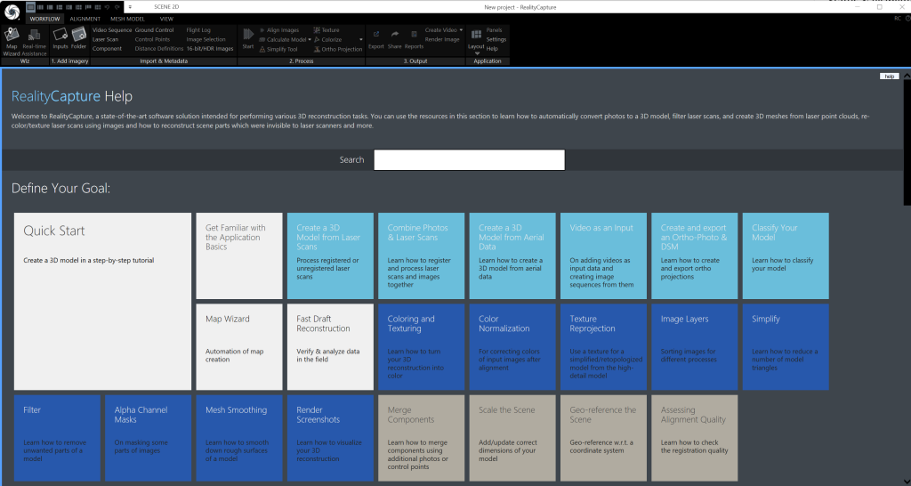Open the Image Layers tile

694,347
